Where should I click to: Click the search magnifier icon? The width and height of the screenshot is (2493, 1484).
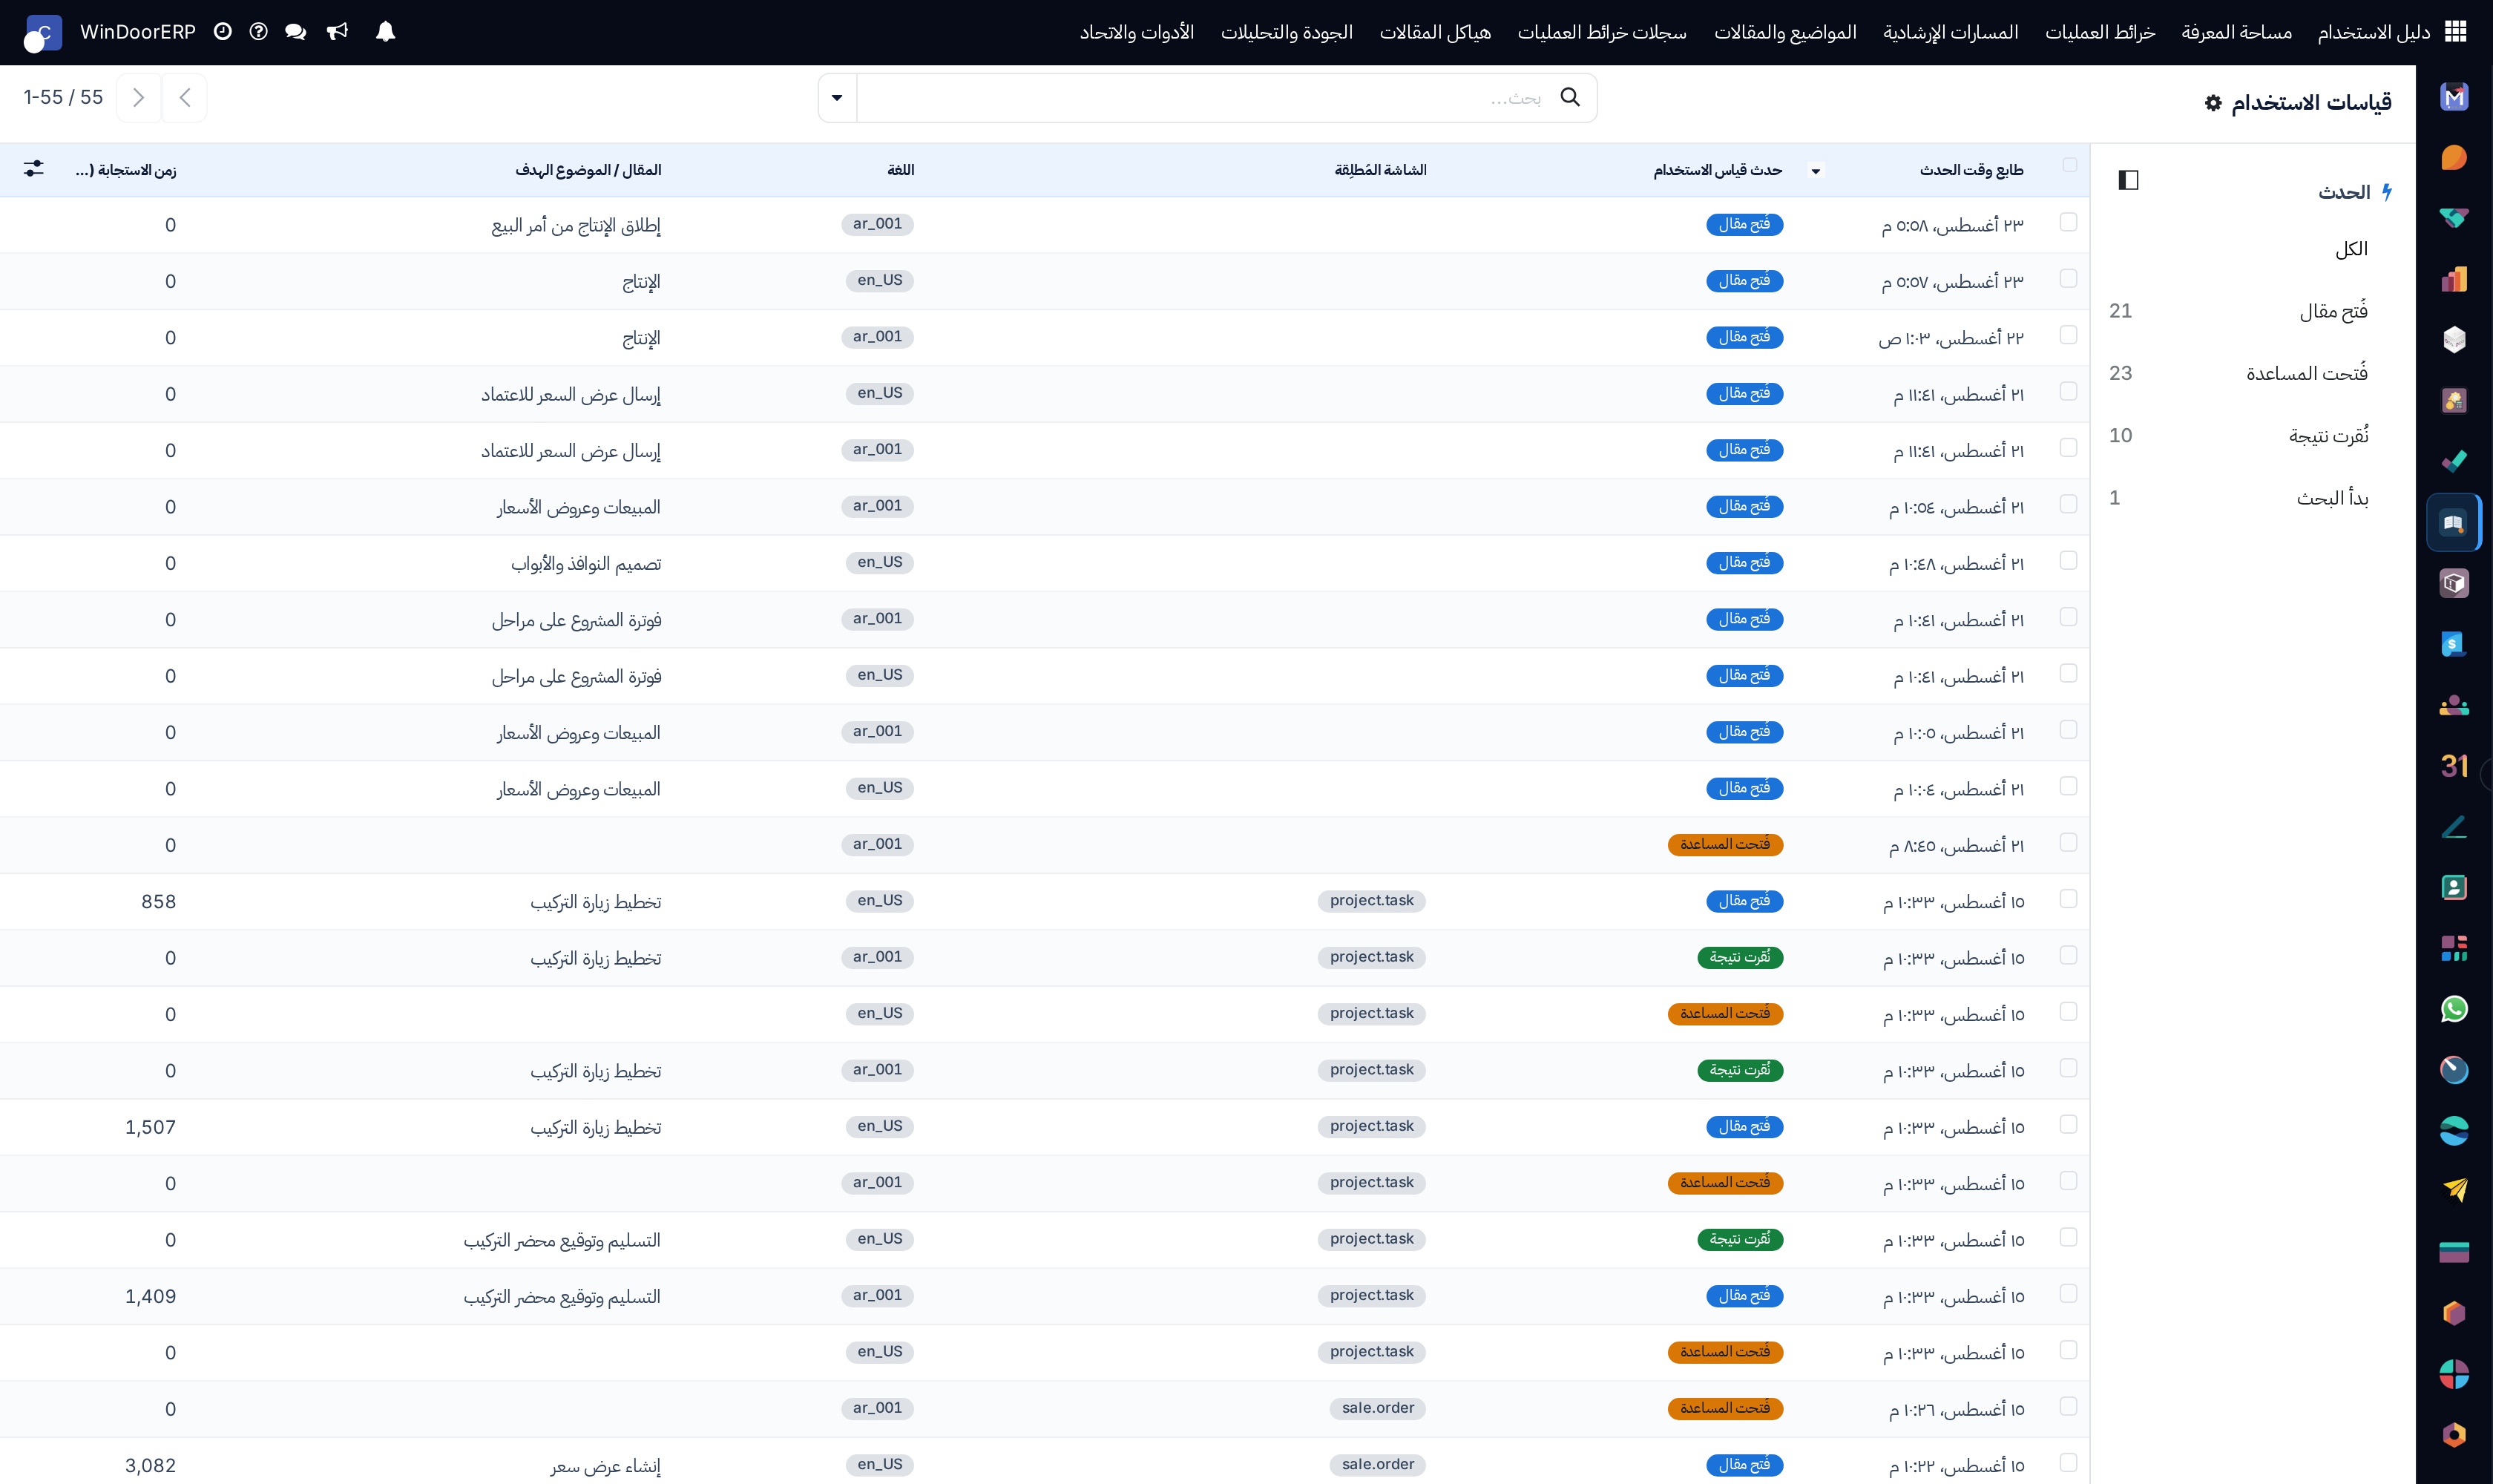(1570, 97)
